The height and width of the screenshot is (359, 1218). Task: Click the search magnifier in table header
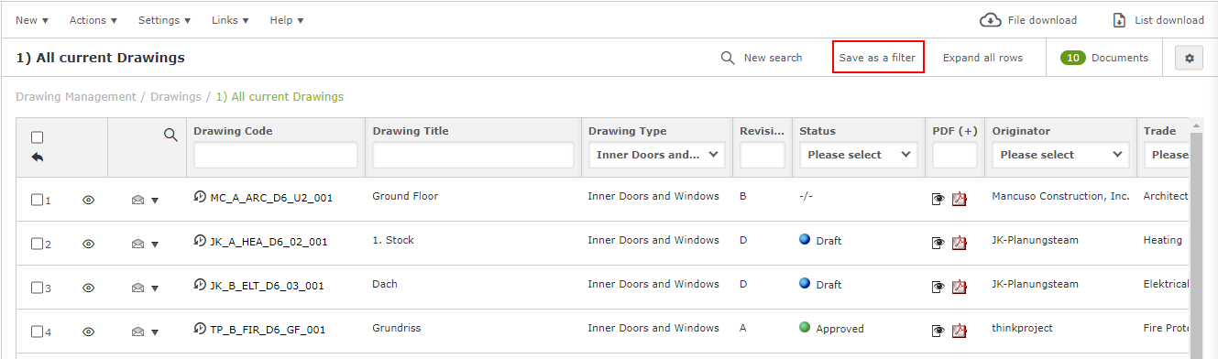tap(170, 135)
